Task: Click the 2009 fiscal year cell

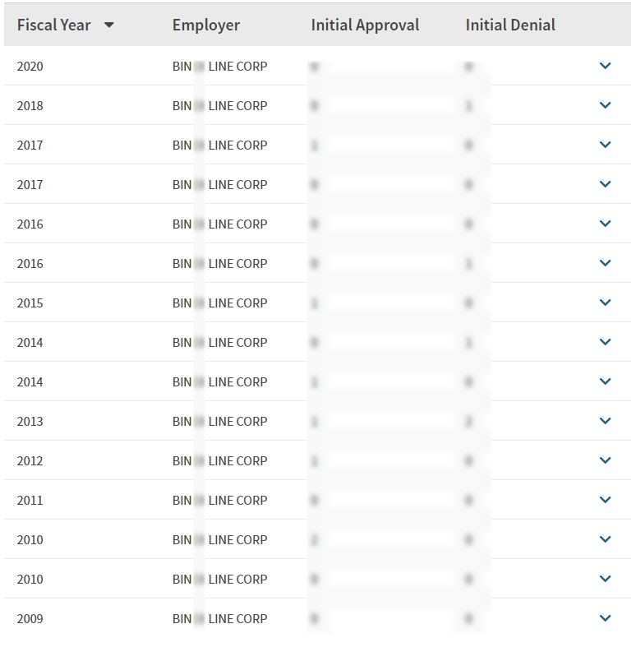Action: tap(30, 618)
